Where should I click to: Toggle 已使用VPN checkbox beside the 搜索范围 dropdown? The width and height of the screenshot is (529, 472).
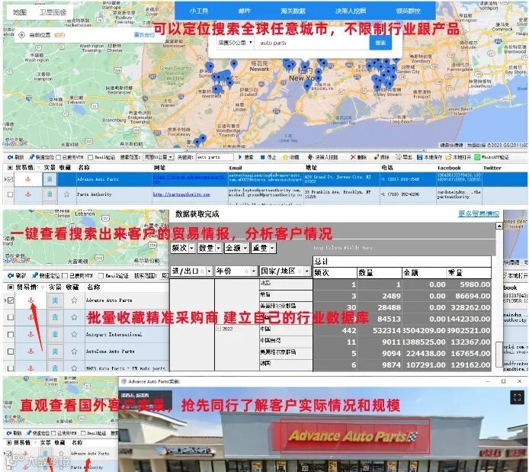pos(59,157)
